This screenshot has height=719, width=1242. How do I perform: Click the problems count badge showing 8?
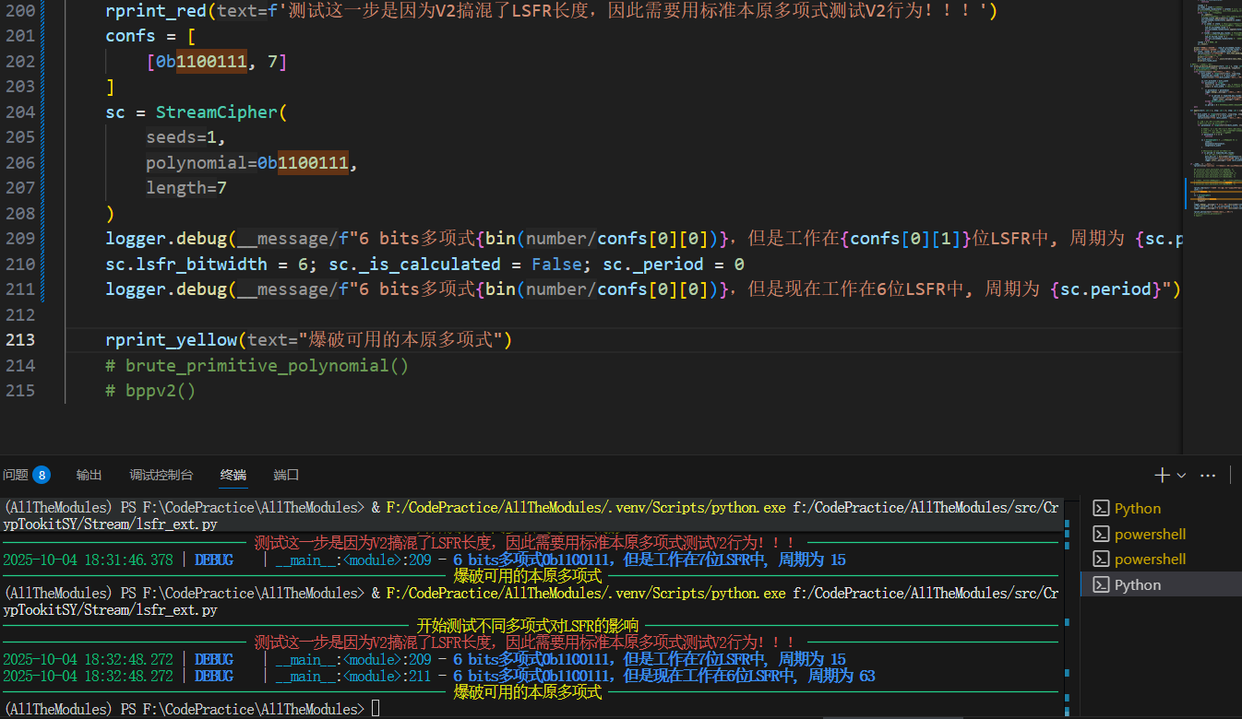pyautogui.click(x=42, y=475)
